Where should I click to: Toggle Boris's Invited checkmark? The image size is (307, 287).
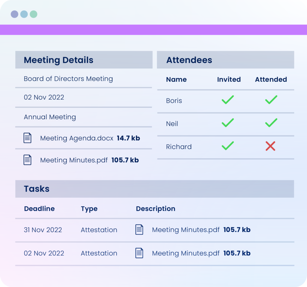pos(228,100)
